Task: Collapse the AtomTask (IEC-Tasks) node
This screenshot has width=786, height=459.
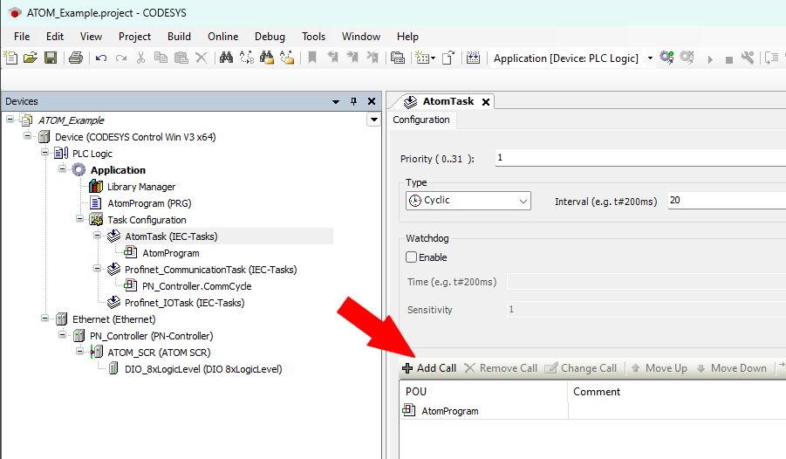Action: point(97,236)
